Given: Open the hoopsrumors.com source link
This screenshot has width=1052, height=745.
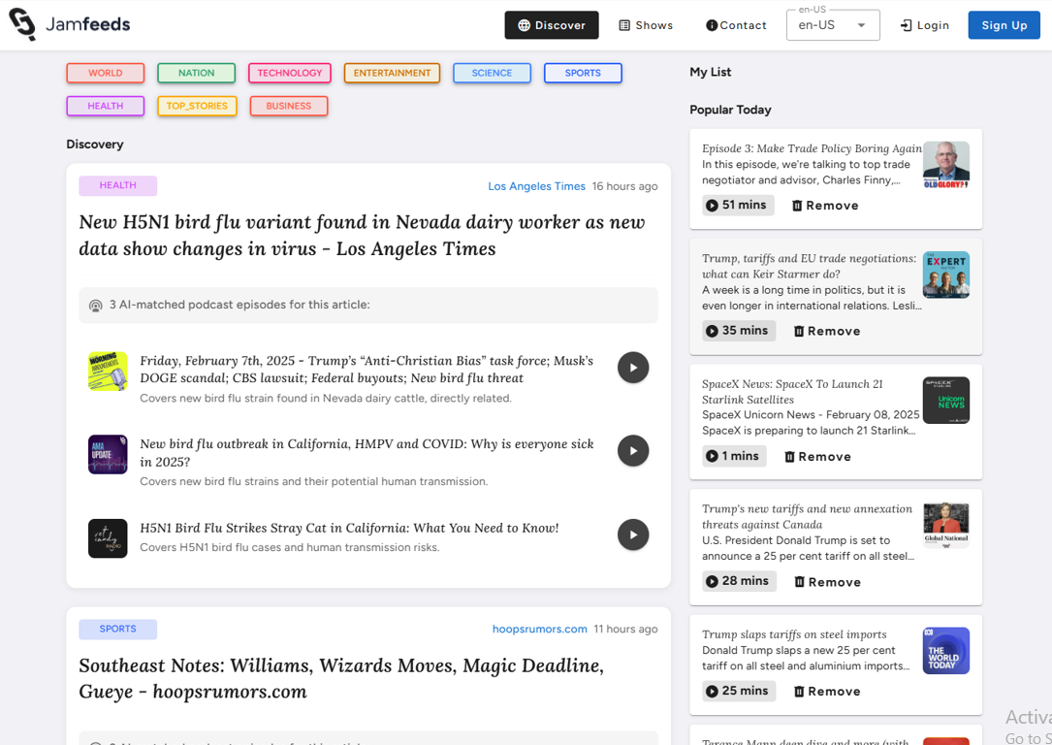Looking at the screenshot, I should point(539,629).
